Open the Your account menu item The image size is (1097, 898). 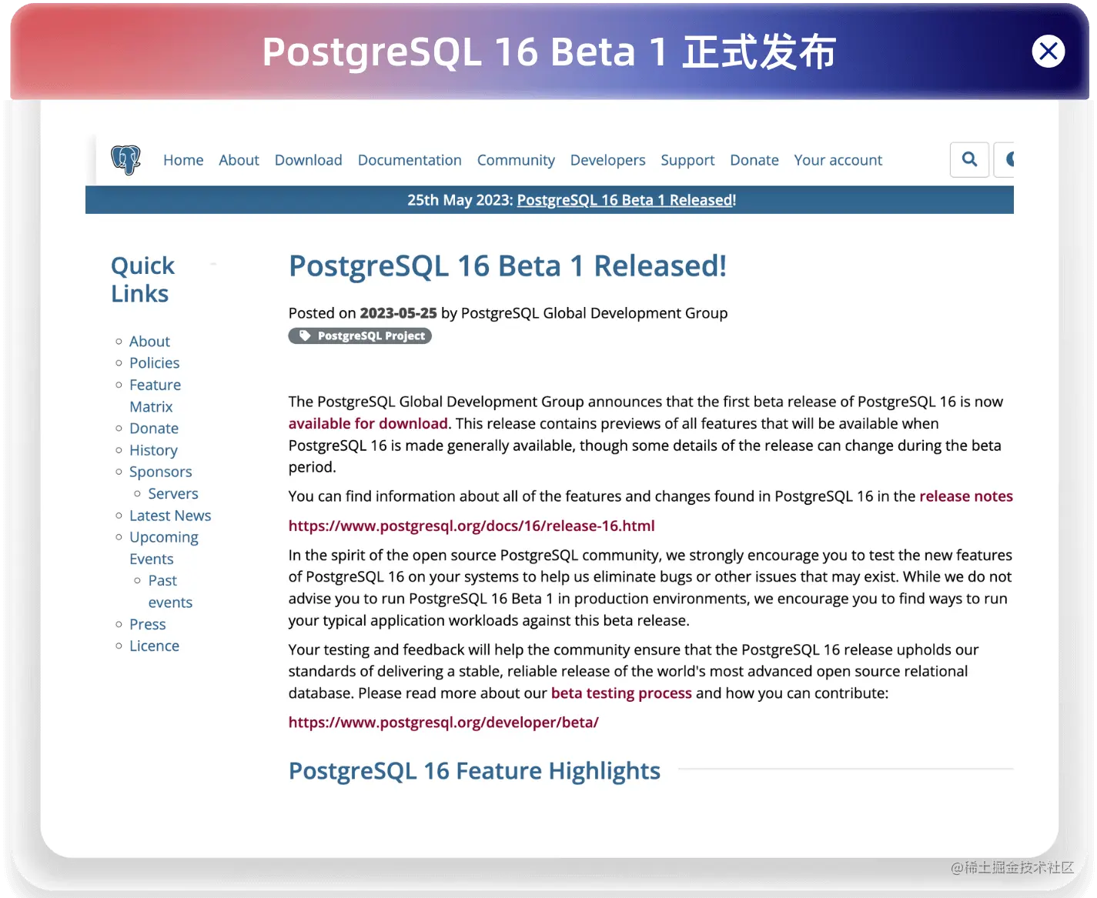[x=838, y=160]
